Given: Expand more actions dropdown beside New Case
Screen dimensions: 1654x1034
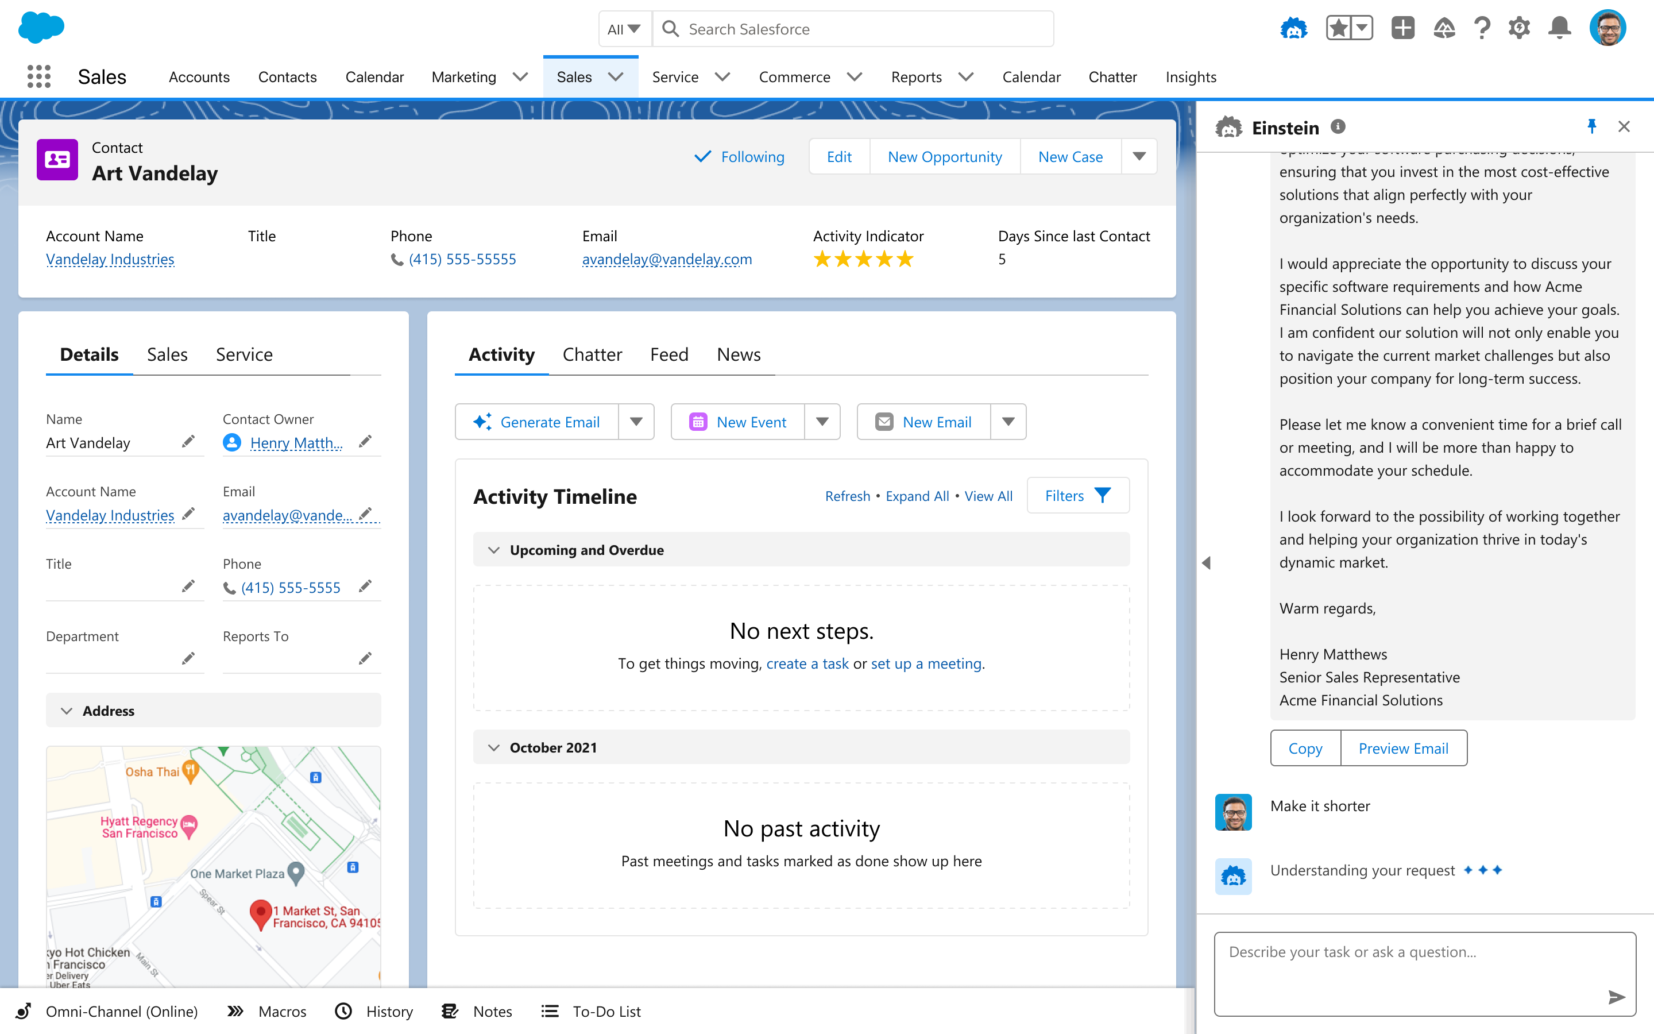Looking at the screenshot, I should coord(1139,157).
